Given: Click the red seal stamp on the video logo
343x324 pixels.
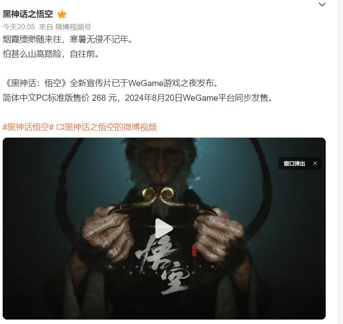Looking at the screenshot, I should coord(194,250).
